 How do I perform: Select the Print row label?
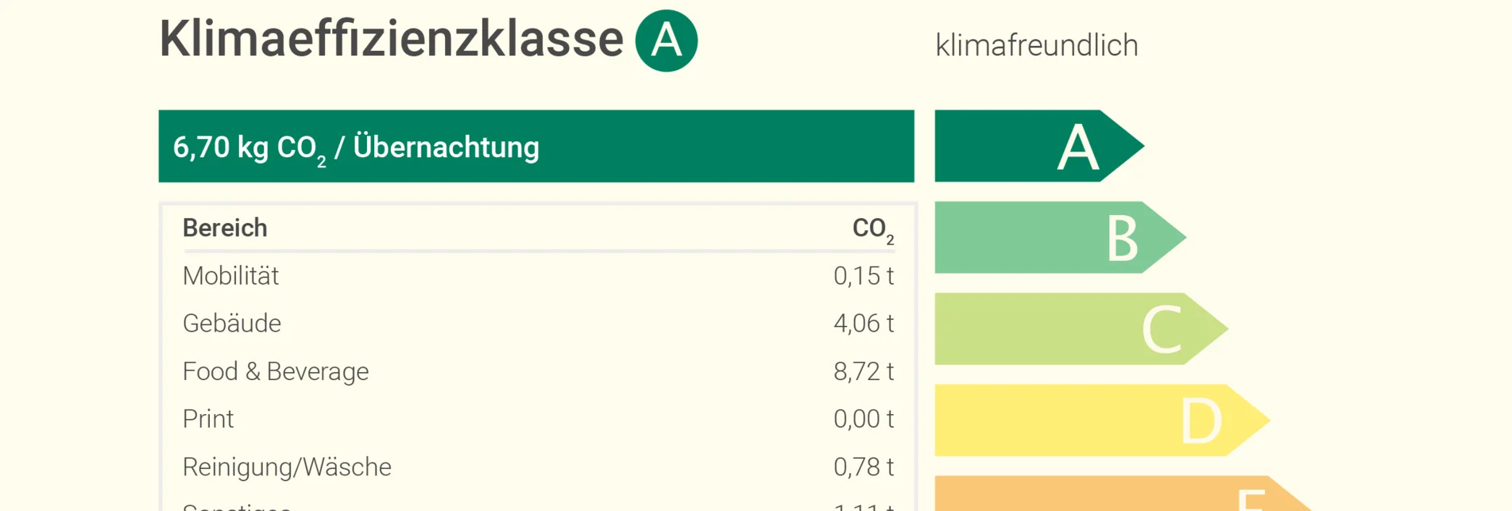point(208,419)
